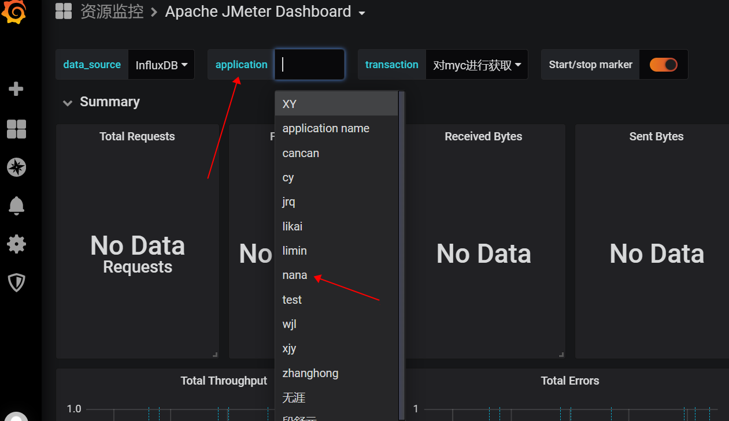The image size is (729, 421).
Task: Click the dropdown list scrollbar
Action: [401, 255]
